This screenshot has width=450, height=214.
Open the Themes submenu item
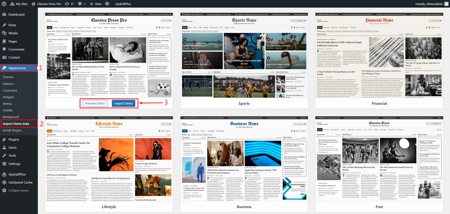point(8,77)
